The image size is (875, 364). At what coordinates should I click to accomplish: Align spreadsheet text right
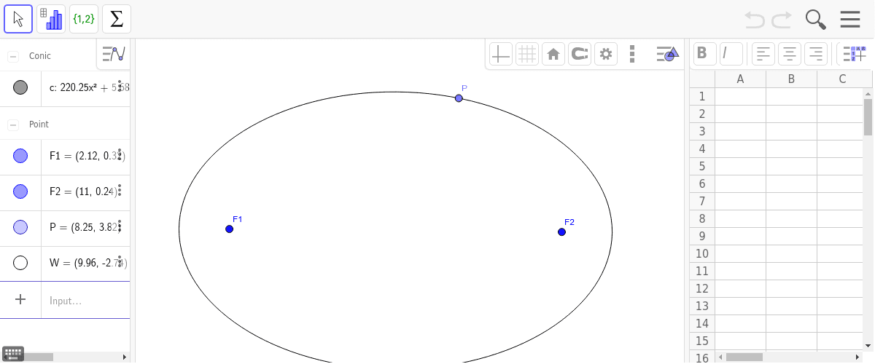coord(816,53)
